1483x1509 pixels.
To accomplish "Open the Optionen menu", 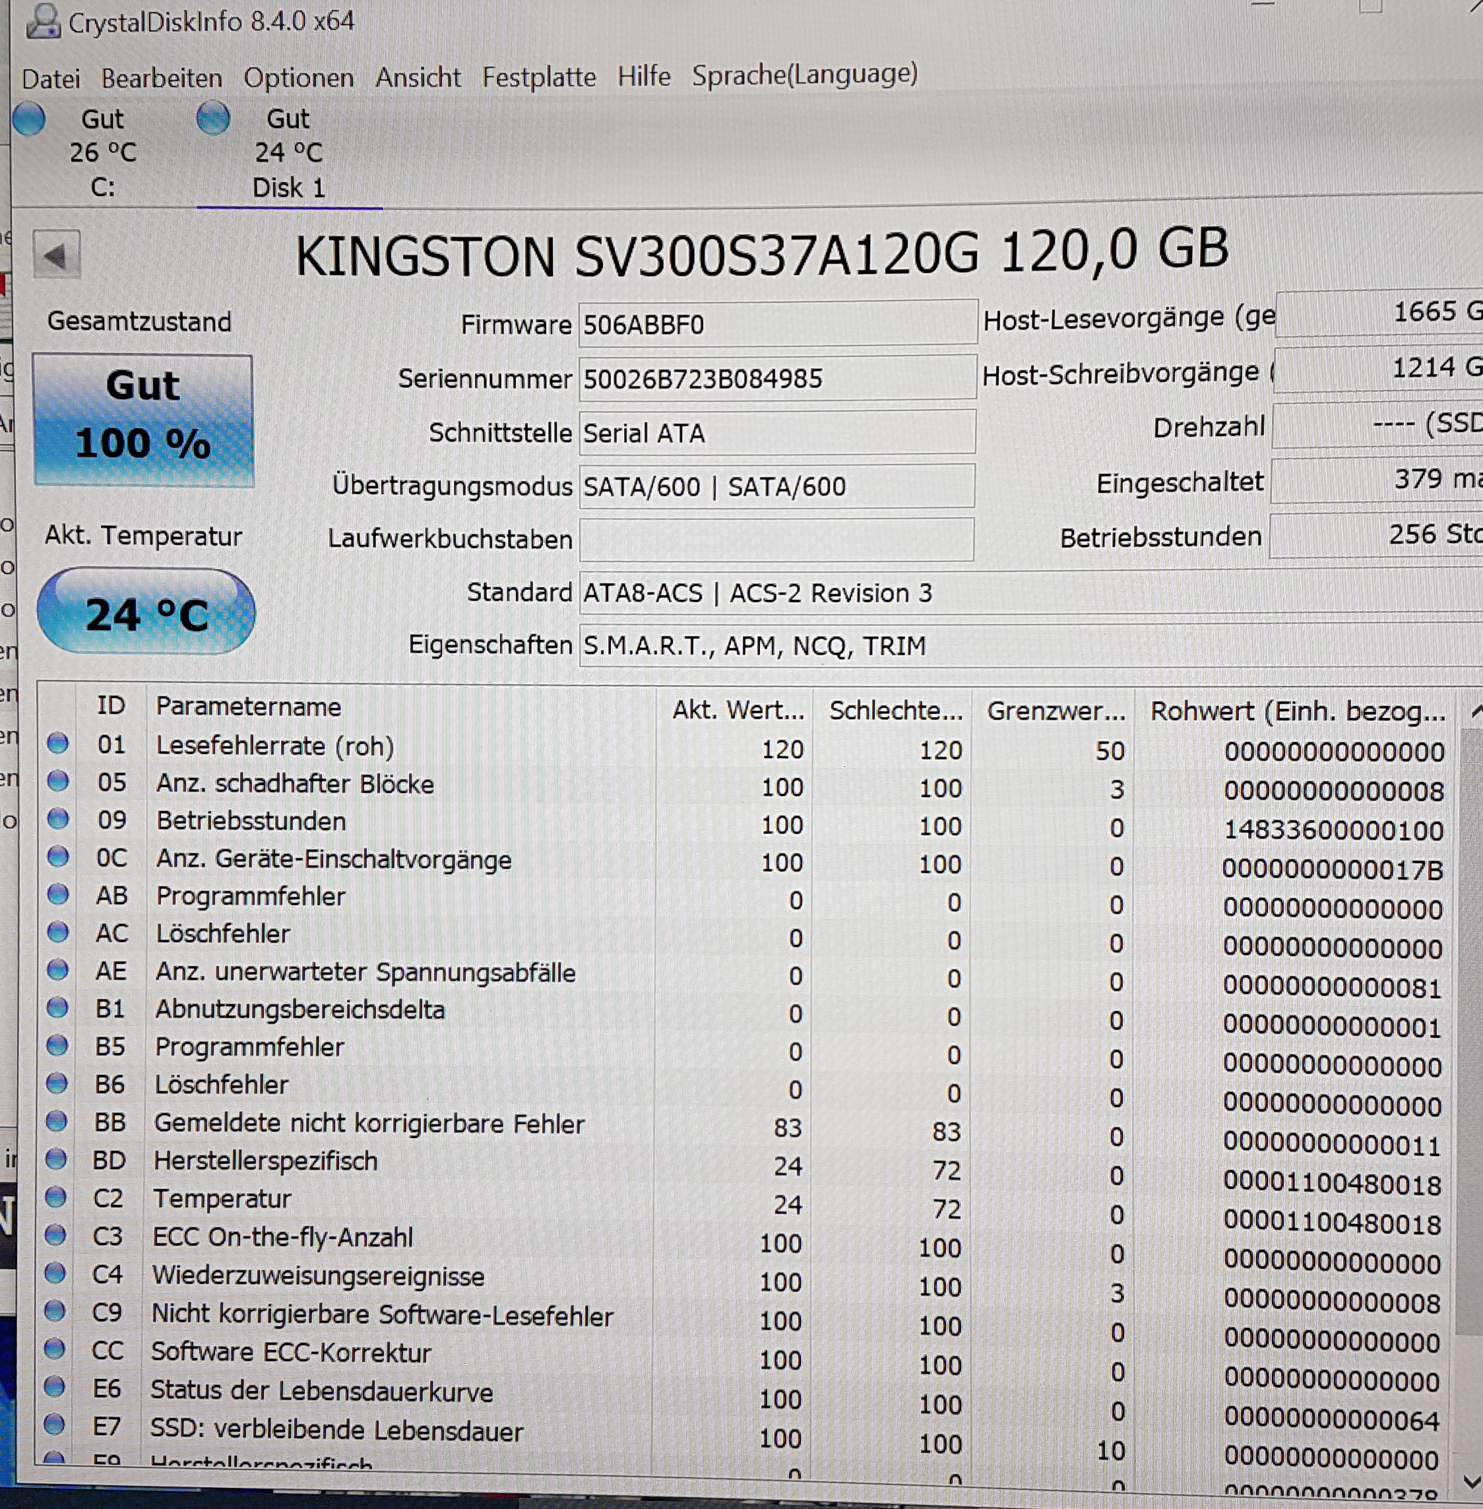I will (298, 78).
